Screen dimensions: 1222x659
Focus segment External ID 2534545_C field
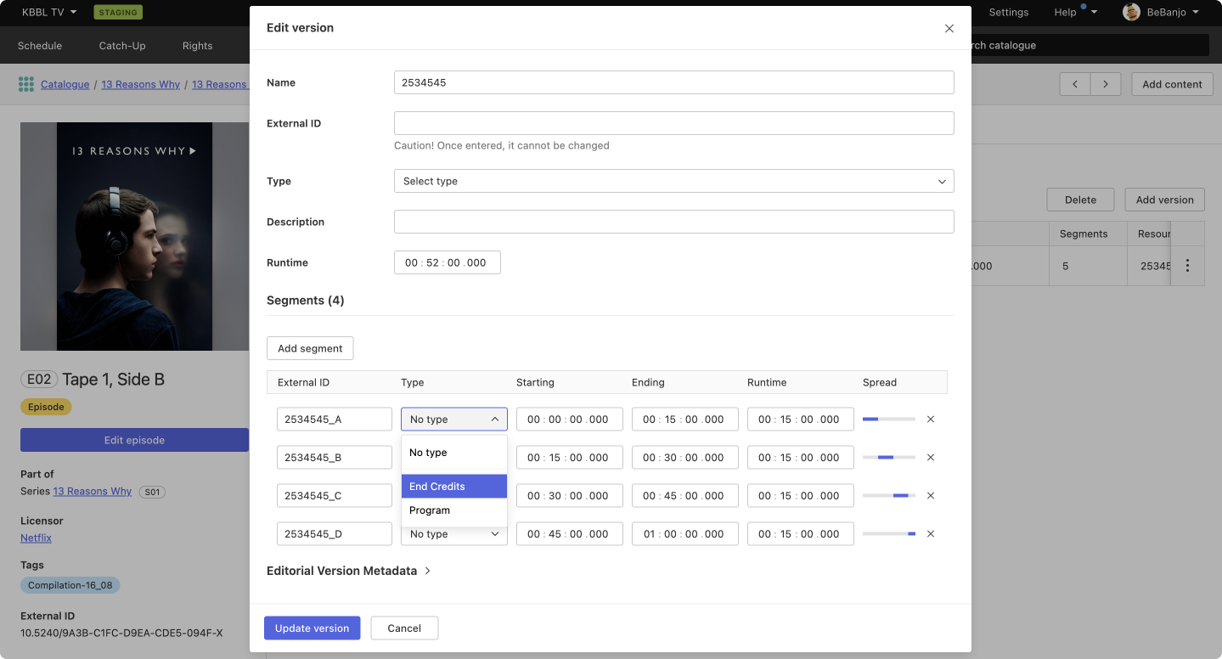tap(335, 496)
